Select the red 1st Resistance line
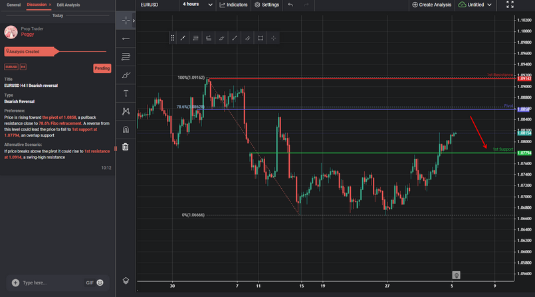The width and height of the screenshot is (535, 297). click(362, 79)
